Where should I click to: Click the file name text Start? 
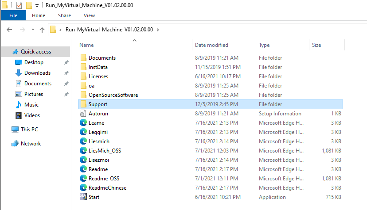point(94,197)
